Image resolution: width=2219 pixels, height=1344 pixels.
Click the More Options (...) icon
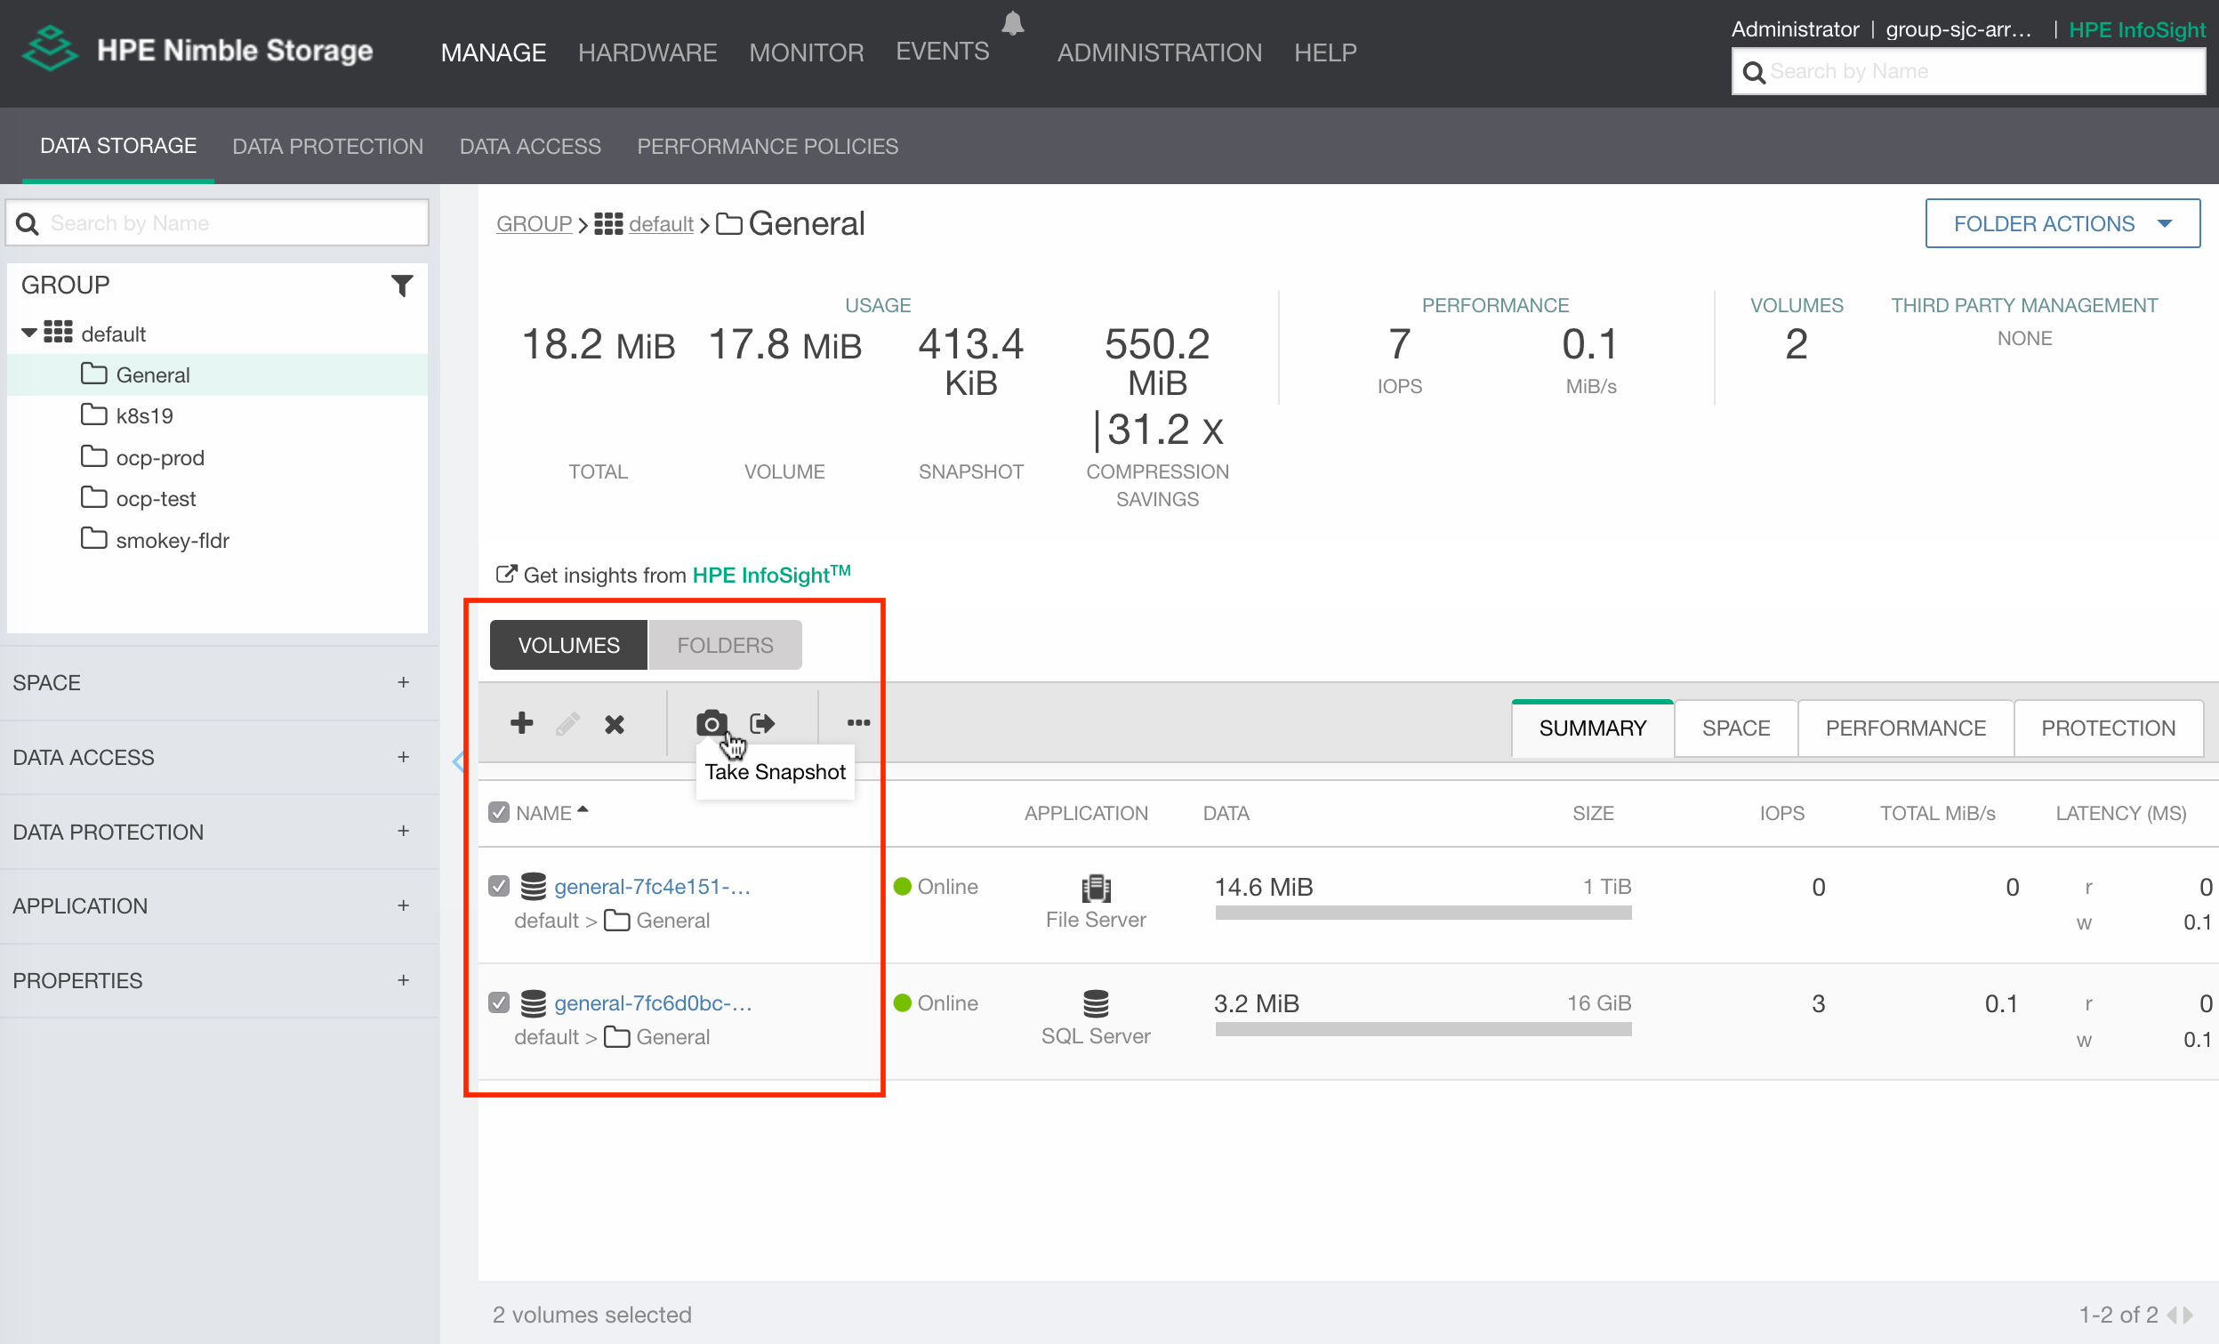click(859, 723)
